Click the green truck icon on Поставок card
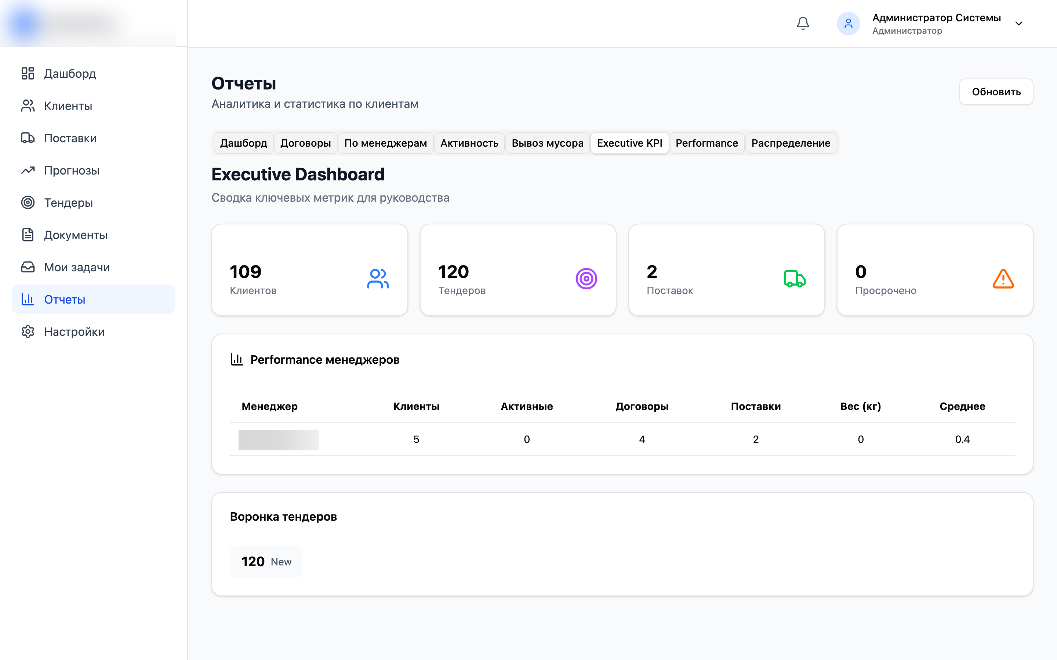The height and width of the screenshot is (660, 1057). (795, 279)
